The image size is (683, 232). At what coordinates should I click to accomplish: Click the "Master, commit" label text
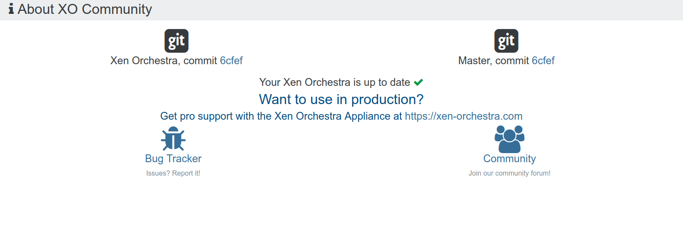[x=493, y=61]
